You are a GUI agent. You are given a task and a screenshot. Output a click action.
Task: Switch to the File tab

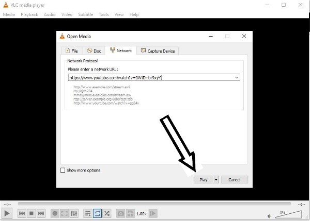tap(72, 50)
